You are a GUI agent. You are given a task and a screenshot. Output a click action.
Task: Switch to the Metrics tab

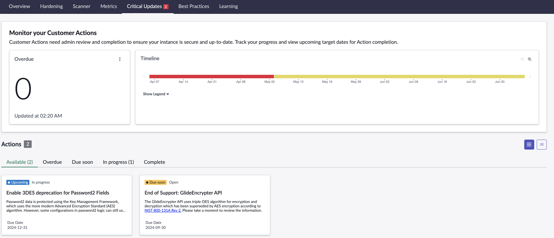point(108,6)
